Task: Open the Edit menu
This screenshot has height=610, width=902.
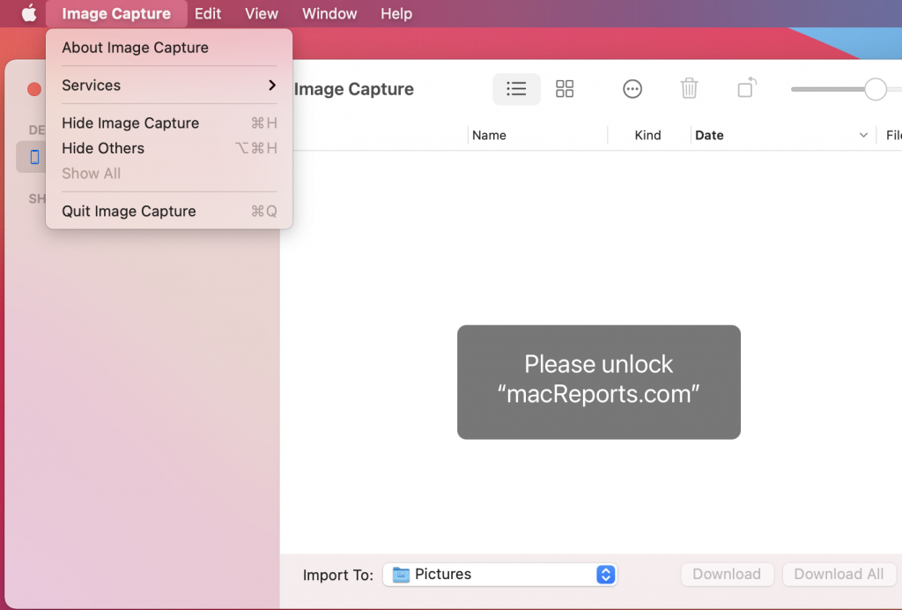Action: point(207,13)
